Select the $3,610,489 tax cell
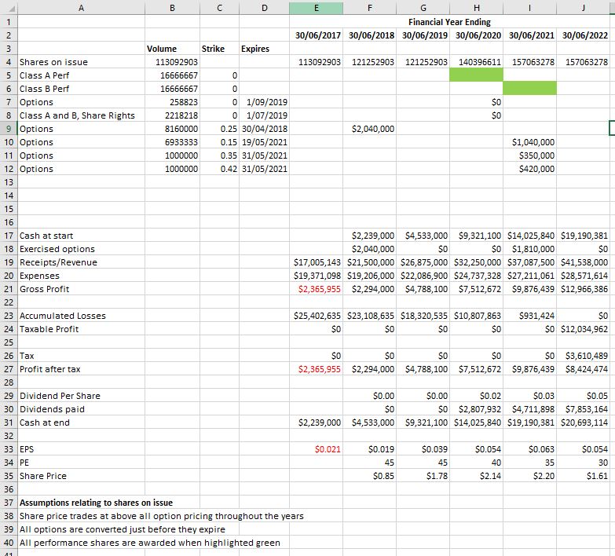 click(584, 356)
